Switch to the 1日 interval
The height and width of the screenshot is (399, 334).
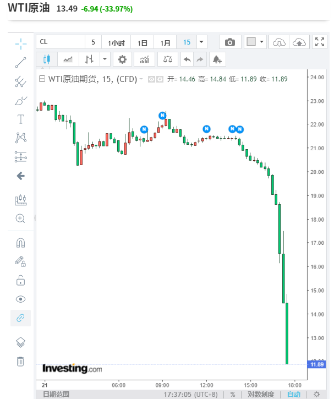(143, 42)
